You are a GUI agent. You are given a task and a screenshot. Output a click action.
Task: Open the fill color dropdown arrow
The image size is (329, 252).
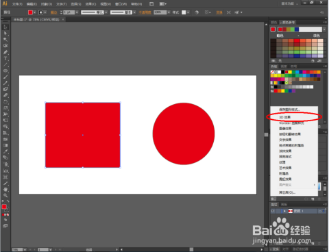point(35,12)
